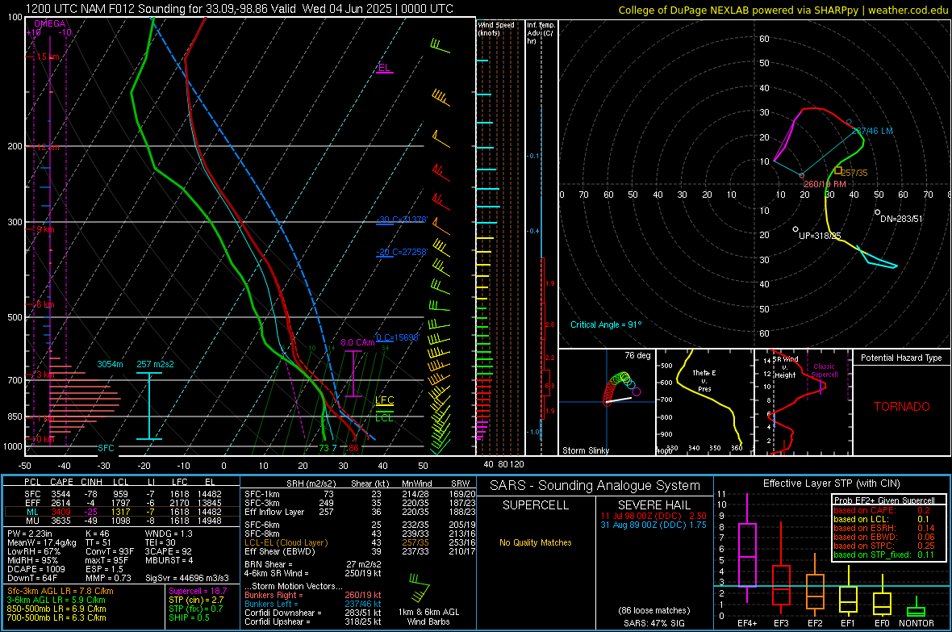Click the Prob EF2+ Given Supercell header
Image resolution: width=952 pixels, height=632 pixels.
884,500
